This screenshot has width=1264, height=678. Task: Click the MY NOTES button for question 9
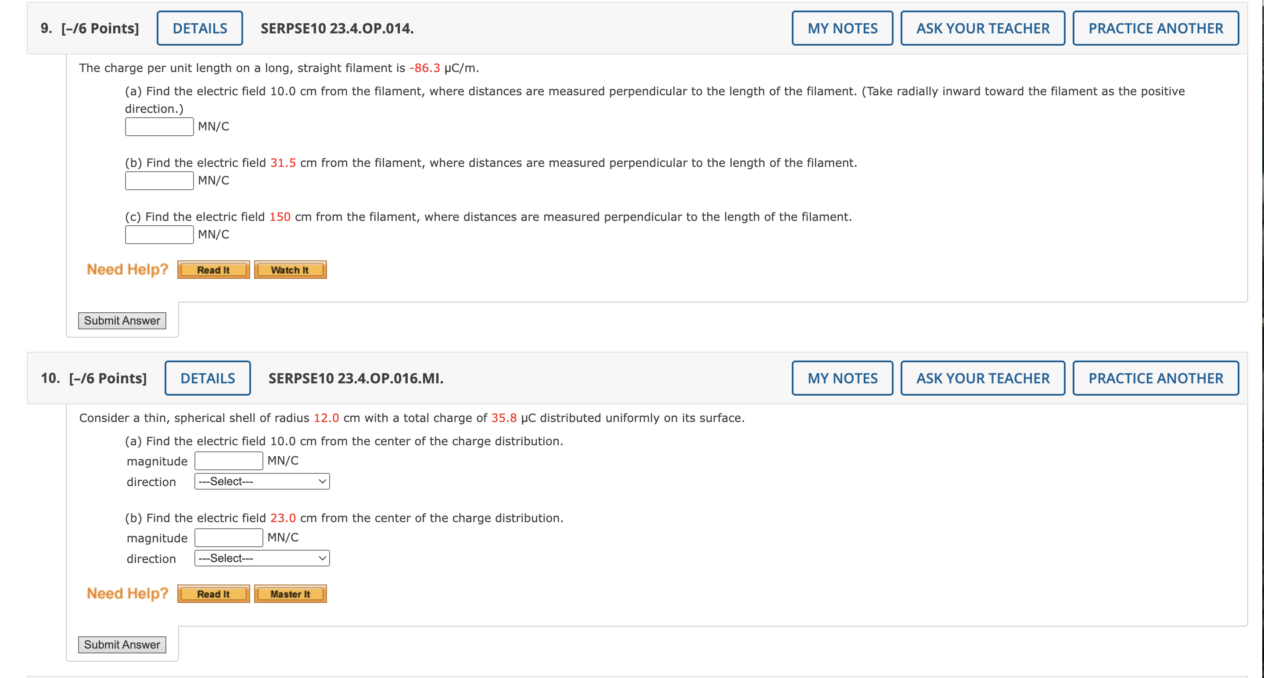pyautogui.click(x=841, y=29)
